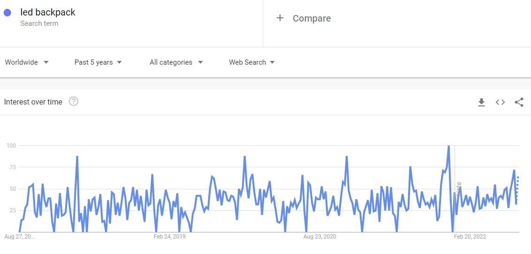Image resolution: width=531 pixels, height=254 pixels.
Task: Click the Feb 20, 2022 axis label
Action: point(470,236)
